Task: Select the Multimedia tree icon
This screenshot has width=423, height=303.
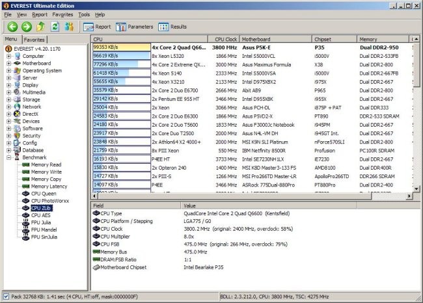Action: tap(18, 92)
